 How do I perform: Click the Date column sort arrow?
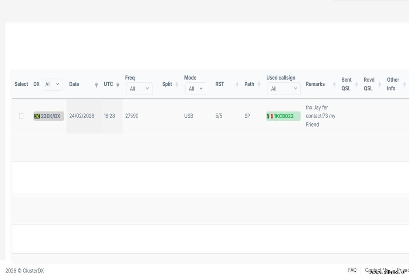point(96,85)
